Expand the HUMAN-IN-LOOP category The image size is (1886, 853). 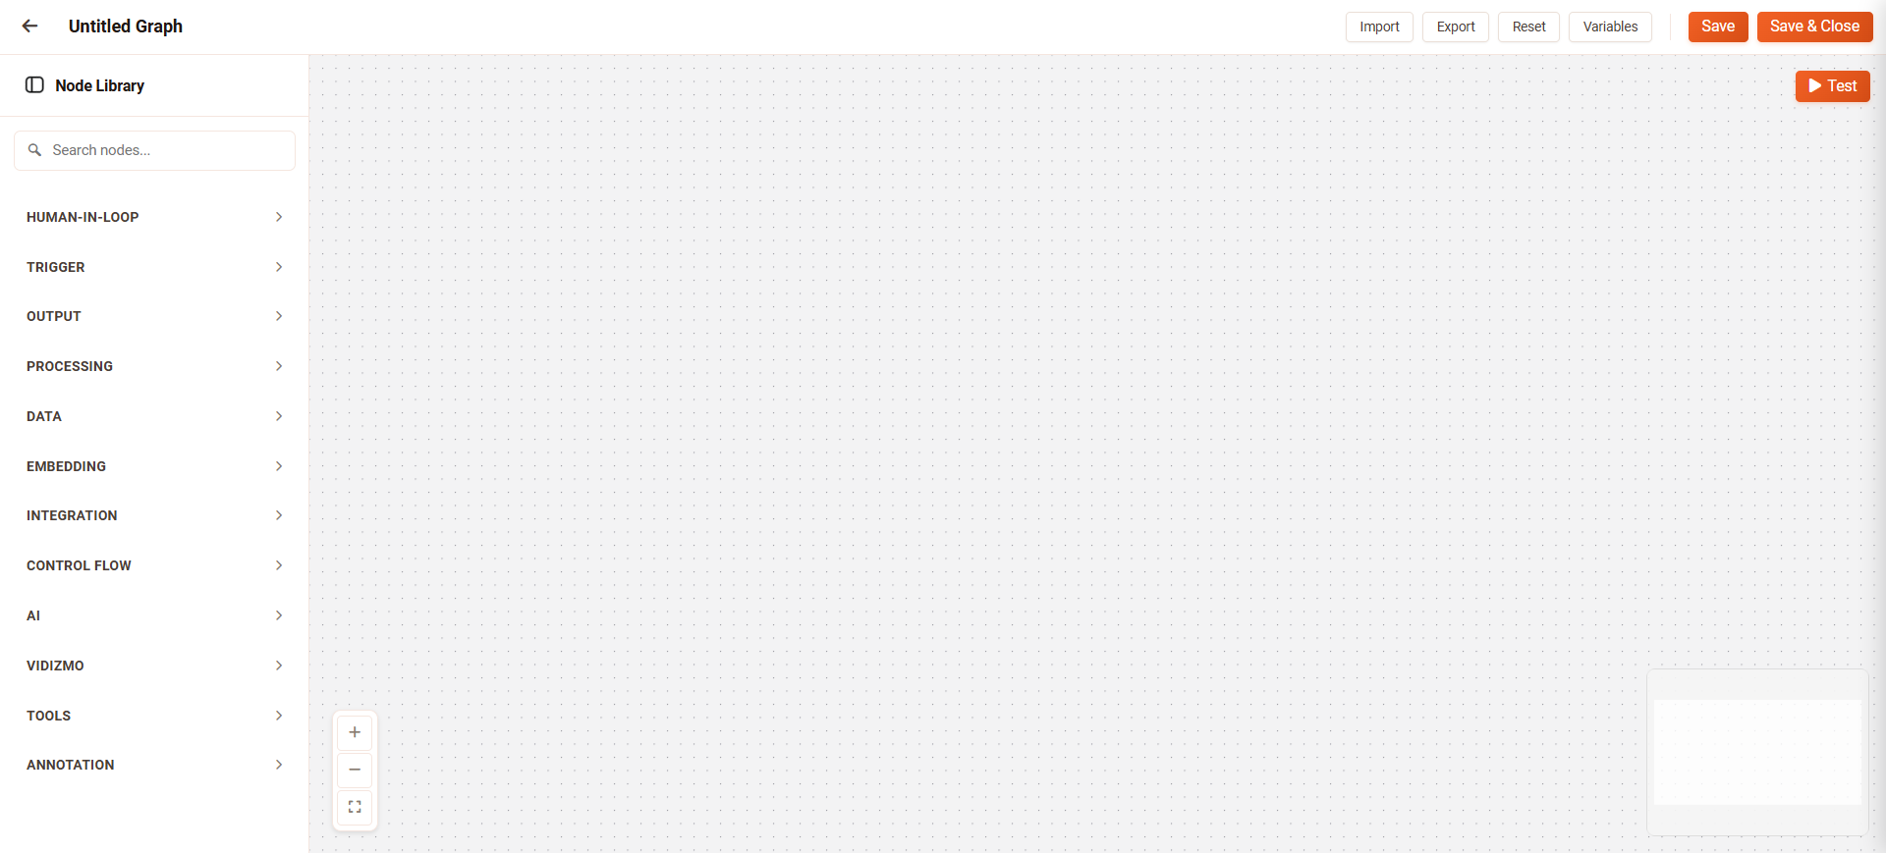tap(154, 217)
